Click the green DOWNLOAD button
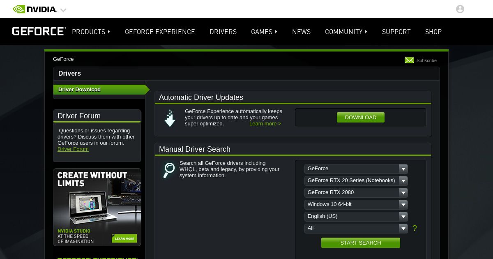Viewport: 493px width, 259px height. [361, 118]
